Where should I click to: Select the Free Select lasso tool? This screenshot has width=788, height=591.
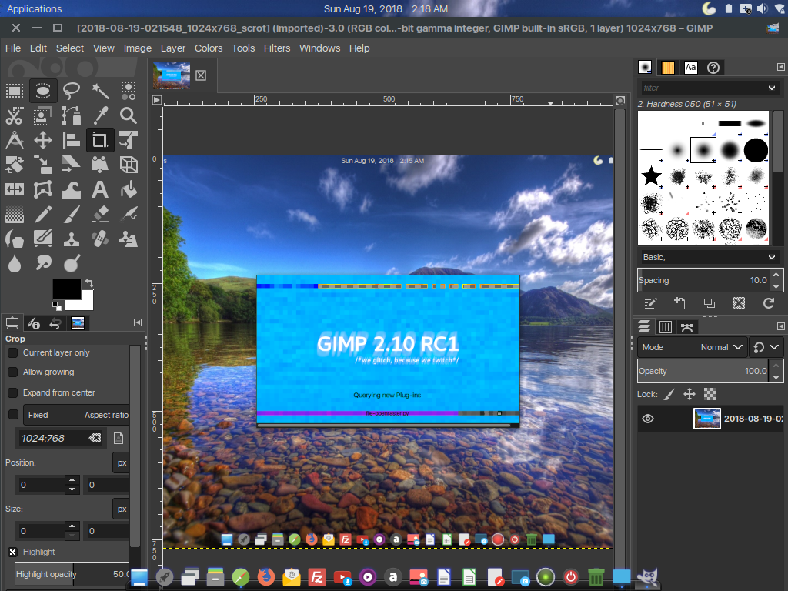tap(72, 91)
